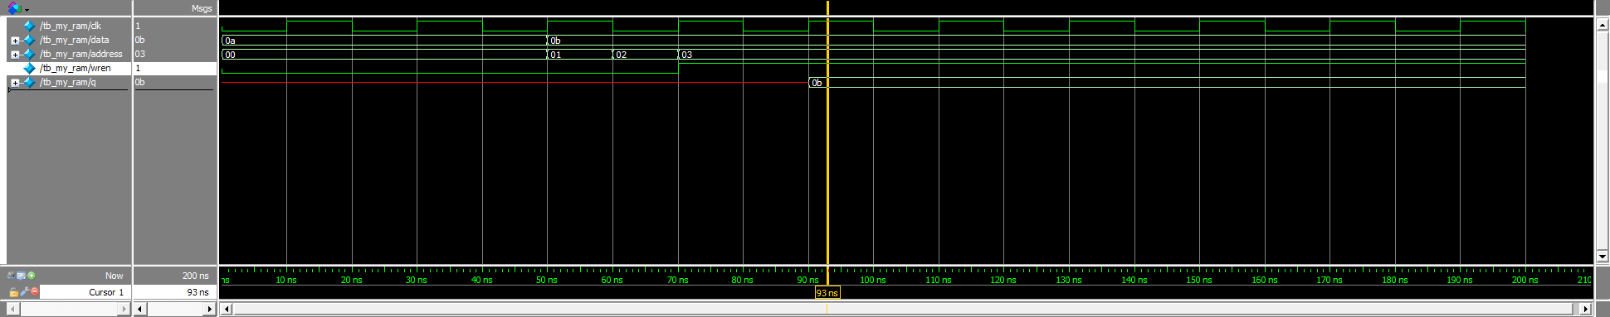
Task: Edit Cursor 1 with the wrench icon
Action: [24, 291]
